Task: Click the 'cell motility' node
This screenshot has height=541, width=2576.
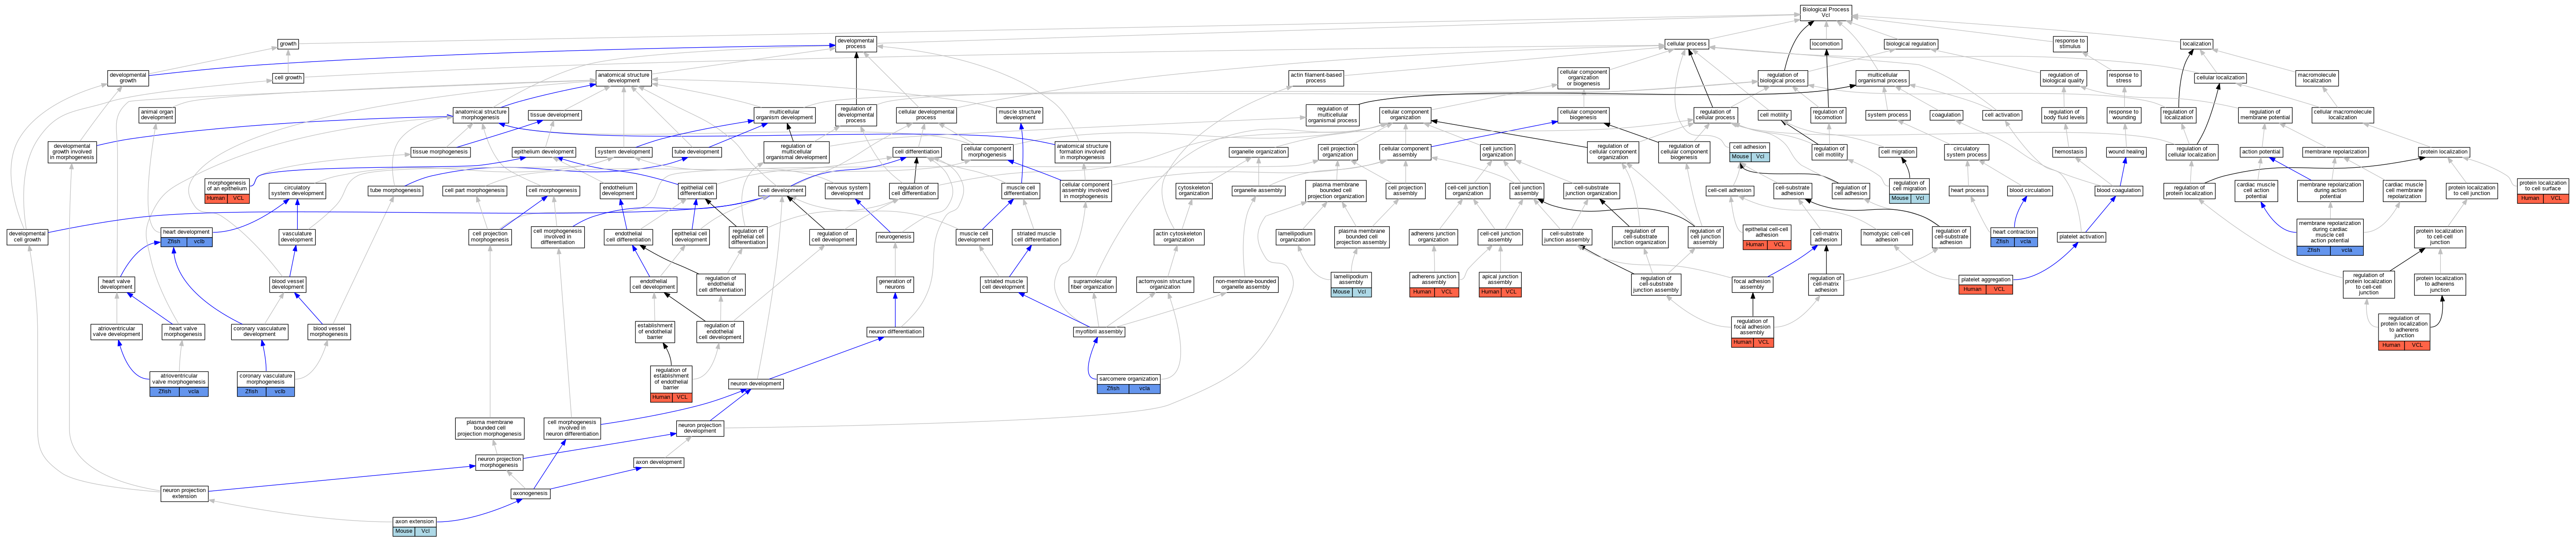Action: pyautogui.click(x=1774, y=115)
